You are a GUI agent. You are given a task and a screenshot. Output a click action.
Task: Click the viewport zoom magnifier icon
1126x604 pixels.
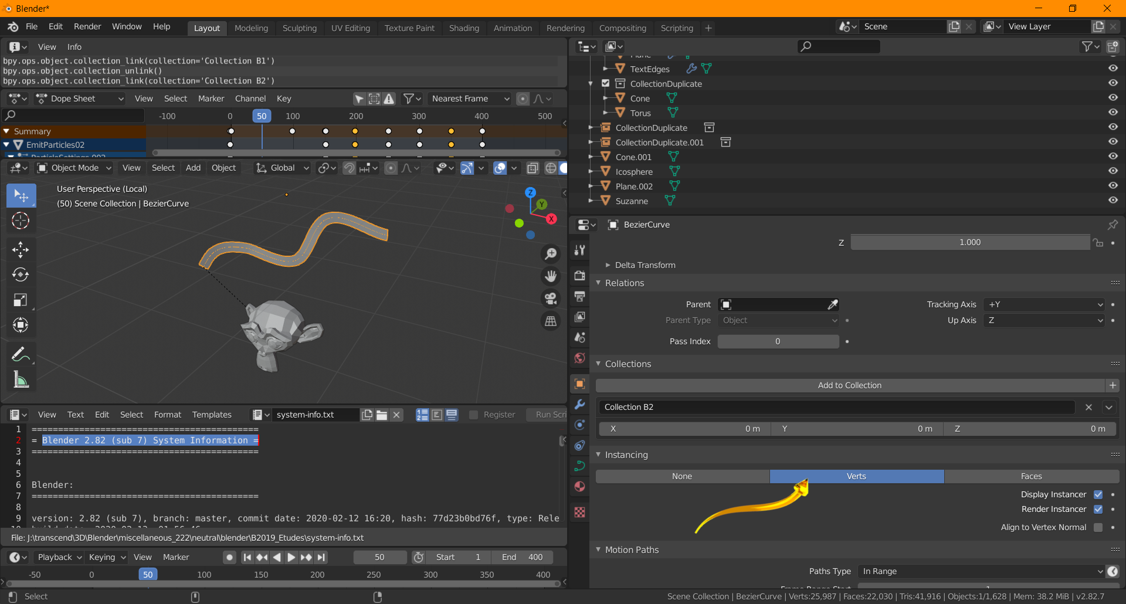(551, 253)
